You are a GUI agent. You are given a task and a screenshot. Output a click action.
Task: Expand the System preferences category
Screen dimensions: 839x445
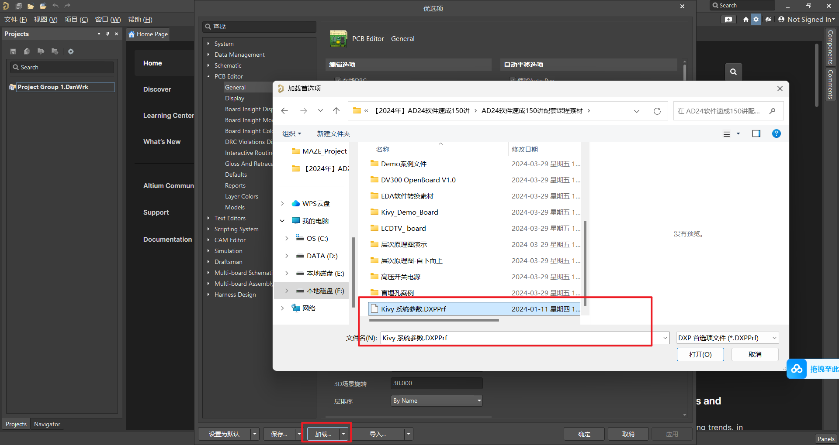click(x=208, y=44)
